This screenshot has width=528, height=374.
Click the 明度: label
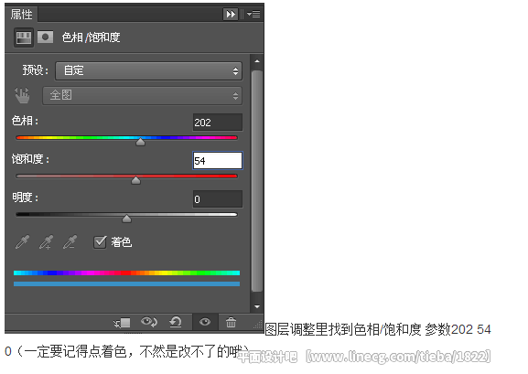pyautogui.click(x=25, y=198)
